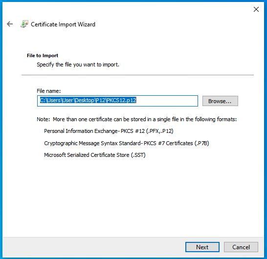267x259 pixels.
Task: Click 'Specify the file you want to import' text
Action: (x=78, y=65)
